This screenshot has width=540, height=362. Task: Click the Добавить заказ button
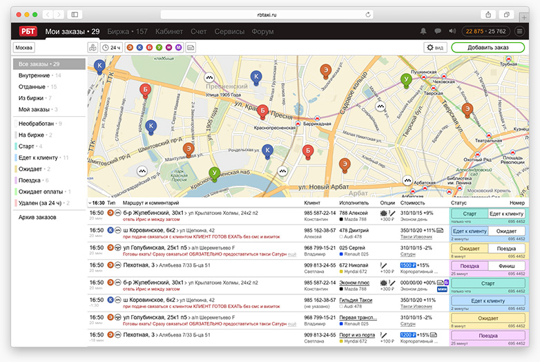point(488,48)
